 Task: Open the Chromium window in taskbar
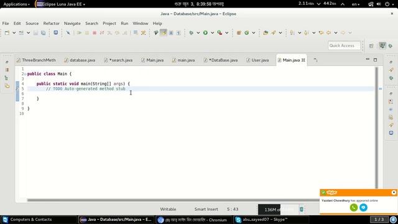click(193, 220)
